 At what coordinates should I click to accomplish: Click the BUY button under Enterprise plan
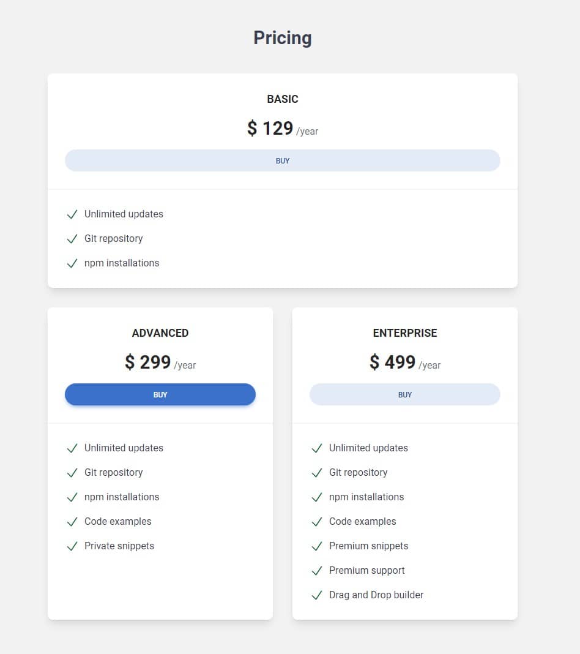tap(404, 394)
